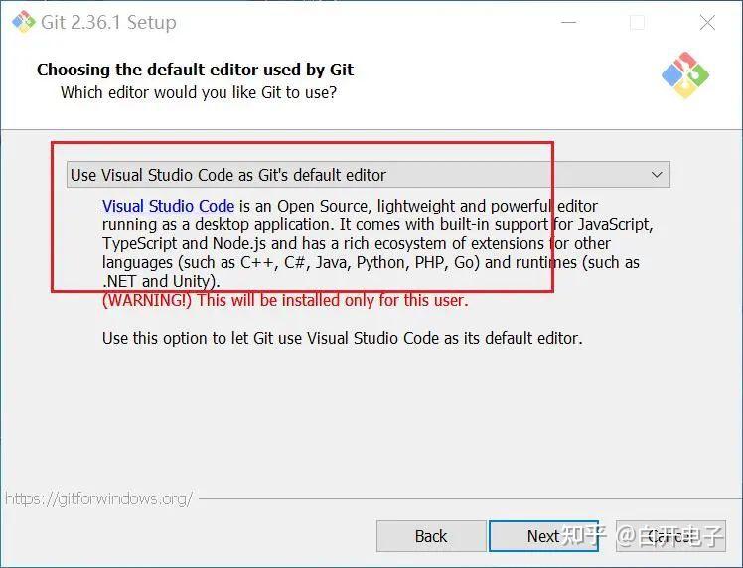Click the "Git 2.36.1 Setup" window title
This screenshot has height=568, width=743.
click(x=108, y=23)
